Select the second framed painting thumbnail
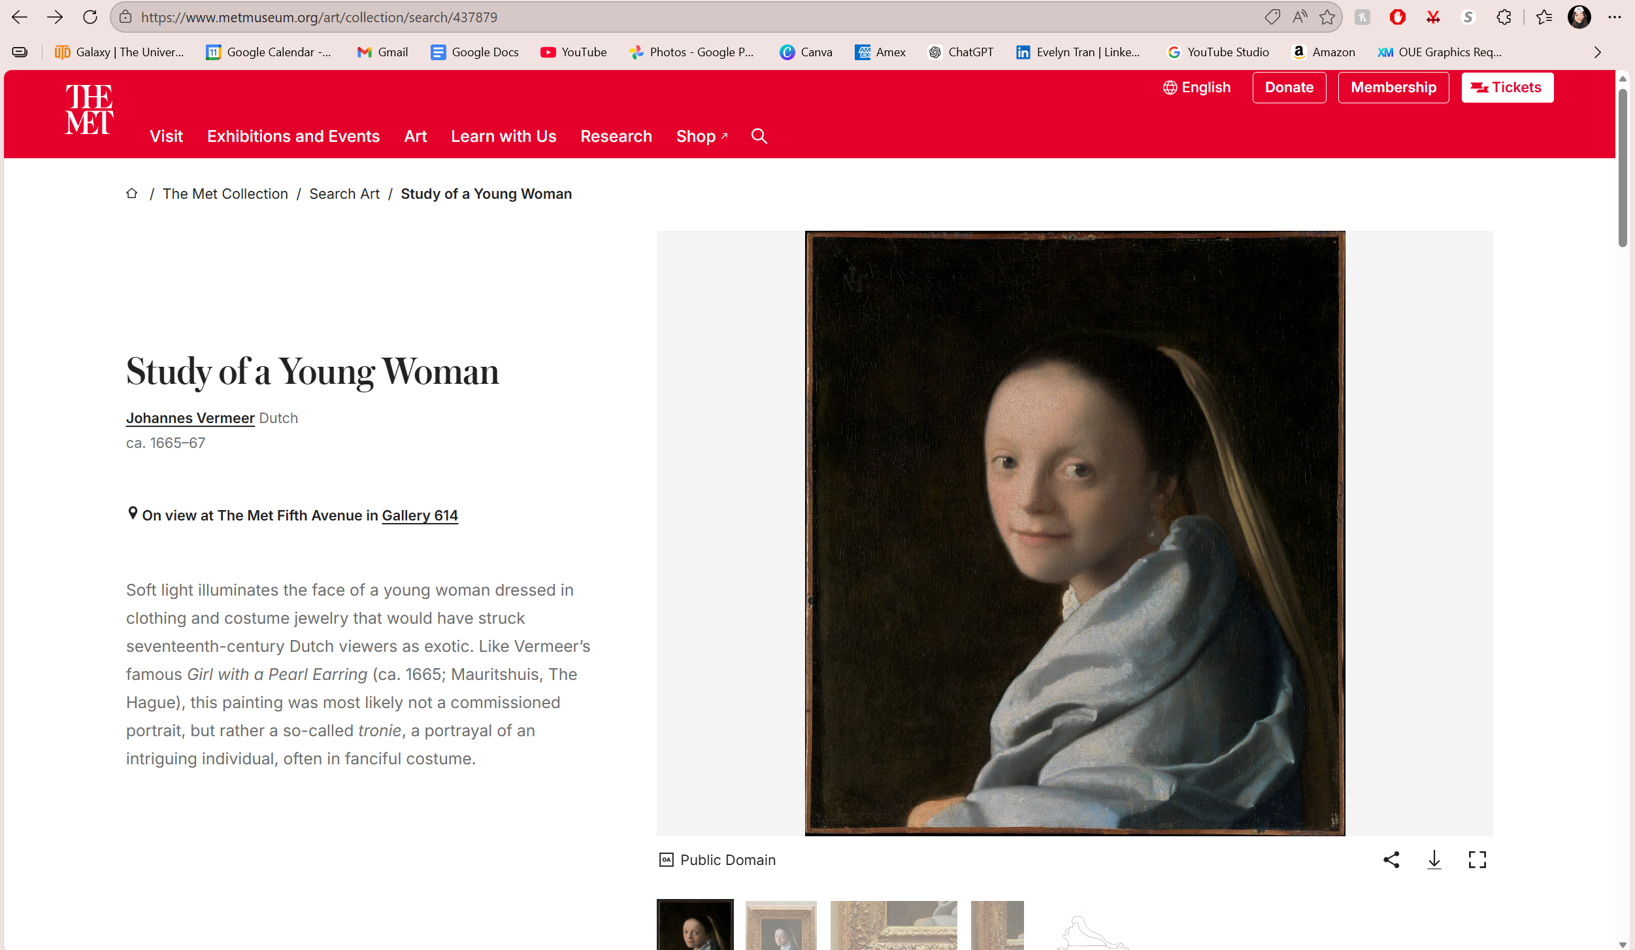This screenshot has width=1635, height=950. pos(781,925)
